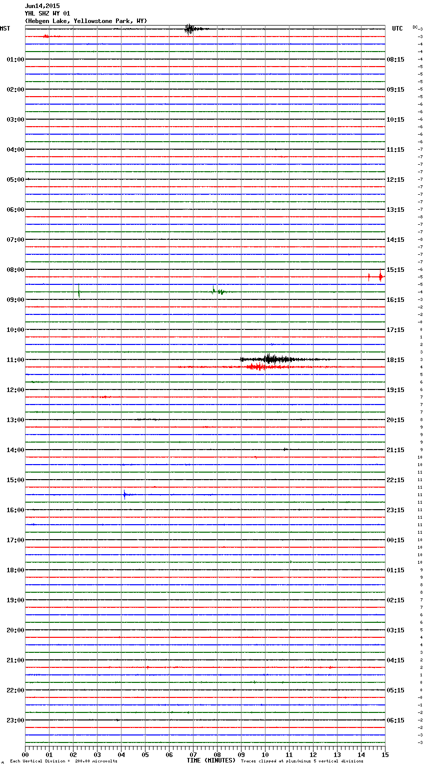Click the 05:15 UTC time label
This screenshot has height=768, width=425.
(x=395, y=690)
